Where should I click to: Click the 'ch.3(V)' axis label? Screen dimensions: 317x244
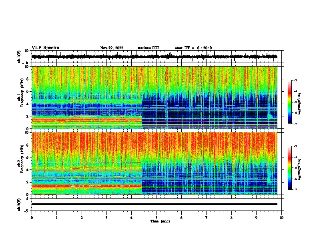point(19,205)
